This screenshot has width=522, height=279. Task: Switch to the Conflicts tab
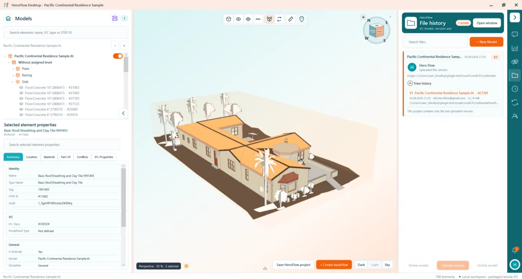pos(83,157)
